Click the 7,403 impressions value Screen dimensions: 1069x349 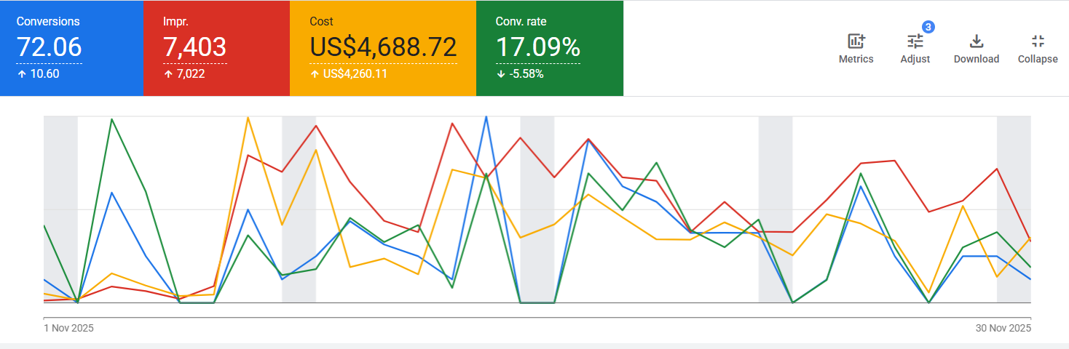(194, 47)
